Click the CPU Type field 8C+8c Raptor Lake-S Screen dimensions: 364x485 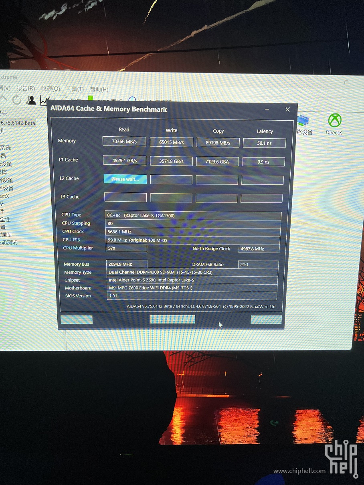pos(193,216)
